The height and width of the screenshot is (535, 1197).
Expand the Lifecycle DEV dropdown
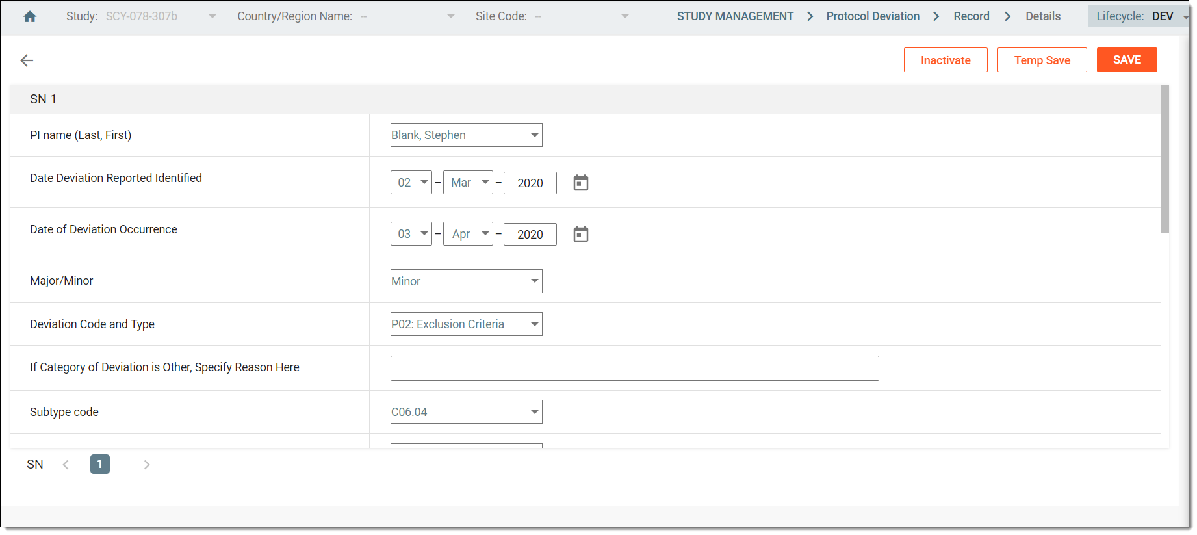pos(1139,16)
